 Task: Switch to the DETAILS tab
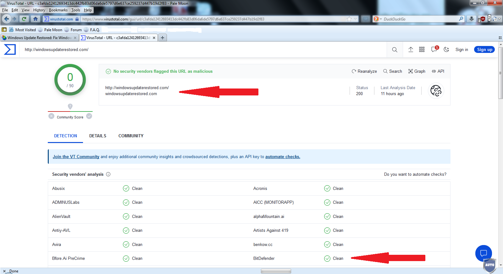(98, 136)
